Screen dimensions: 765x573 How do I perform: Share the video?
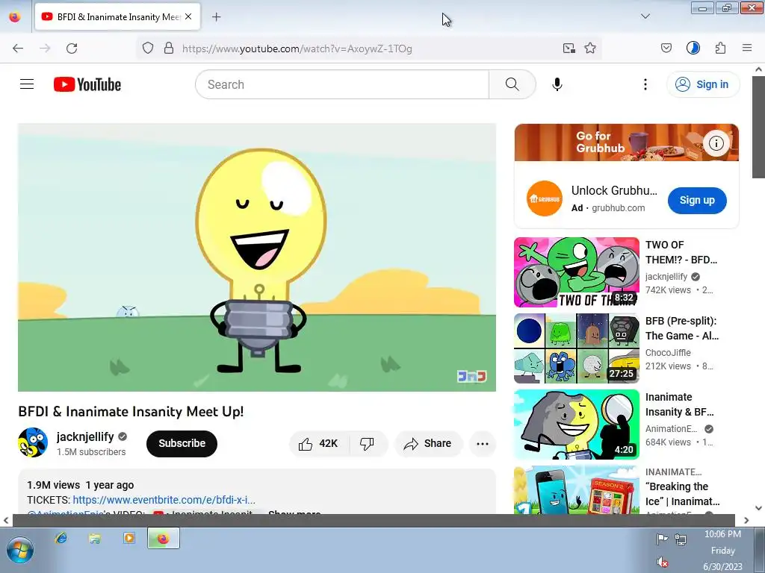click(x=427, y=443)
